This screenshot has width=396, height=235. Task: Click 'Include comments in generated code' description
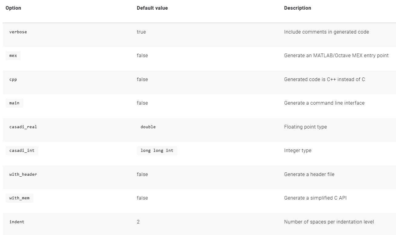pyautogui.click(x=326, y=32)
